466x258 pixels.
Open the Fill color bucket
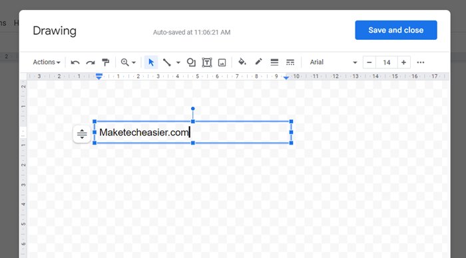(x=242, y=62)
